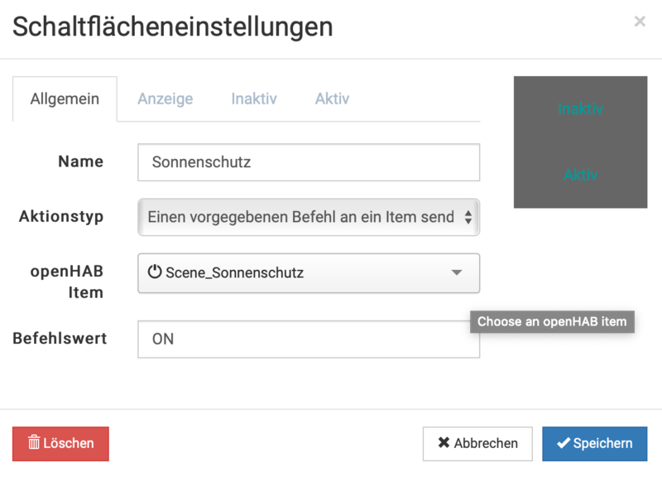Close the Schaltflächeneinstellungen dialog with the top X

pos(640,22)
